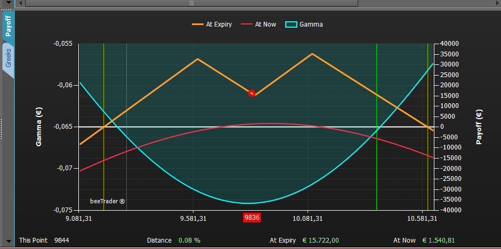The width and height of the screenshot is (501, 249).
Task: Click the Payoff (€) axis title
Action: tap(479, 127)
